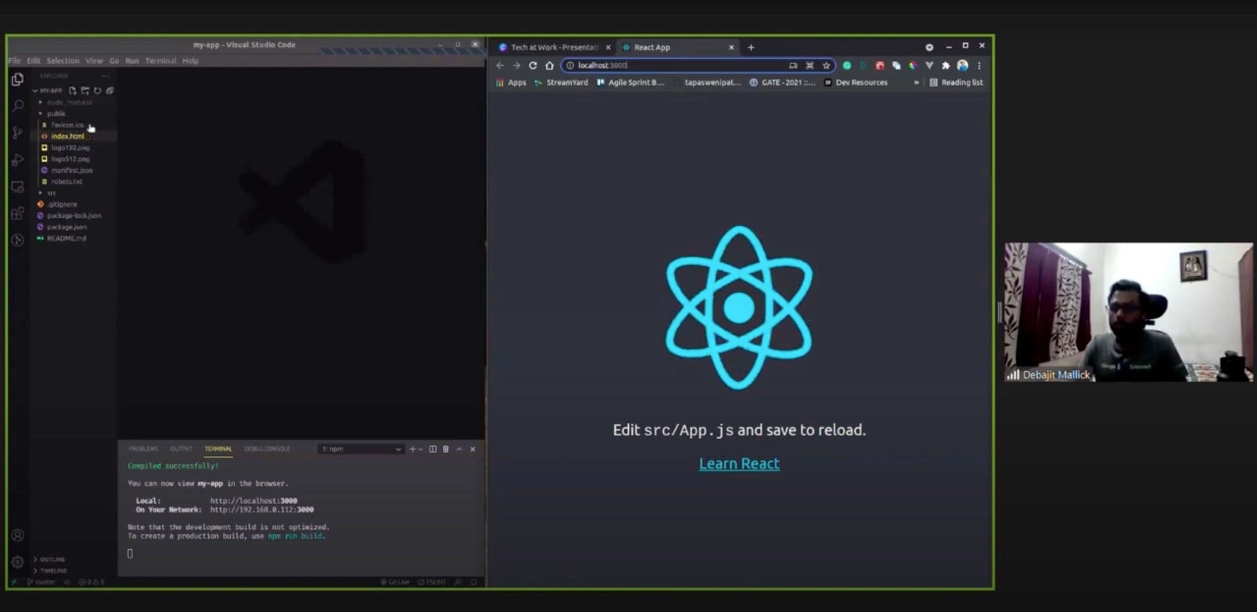Switch to the Tech at Work Chrome tab

pos(554,47)
